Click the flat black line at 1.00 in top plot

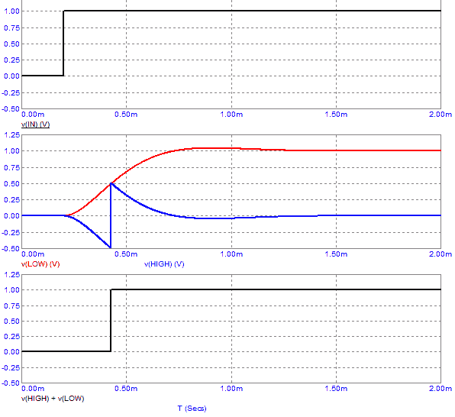click(253, 11)
